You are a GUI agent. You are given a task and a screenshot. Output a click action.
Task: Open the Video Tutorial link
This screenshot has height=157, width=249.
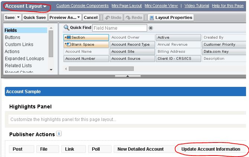pyautogui.click(x=197, y=6)
